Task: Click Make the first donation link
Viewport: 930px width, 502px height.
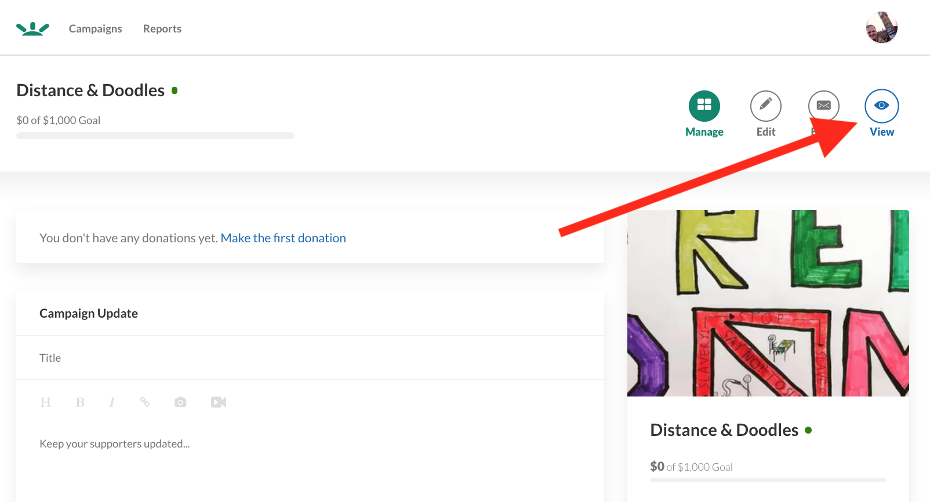Action: (283, 238)
